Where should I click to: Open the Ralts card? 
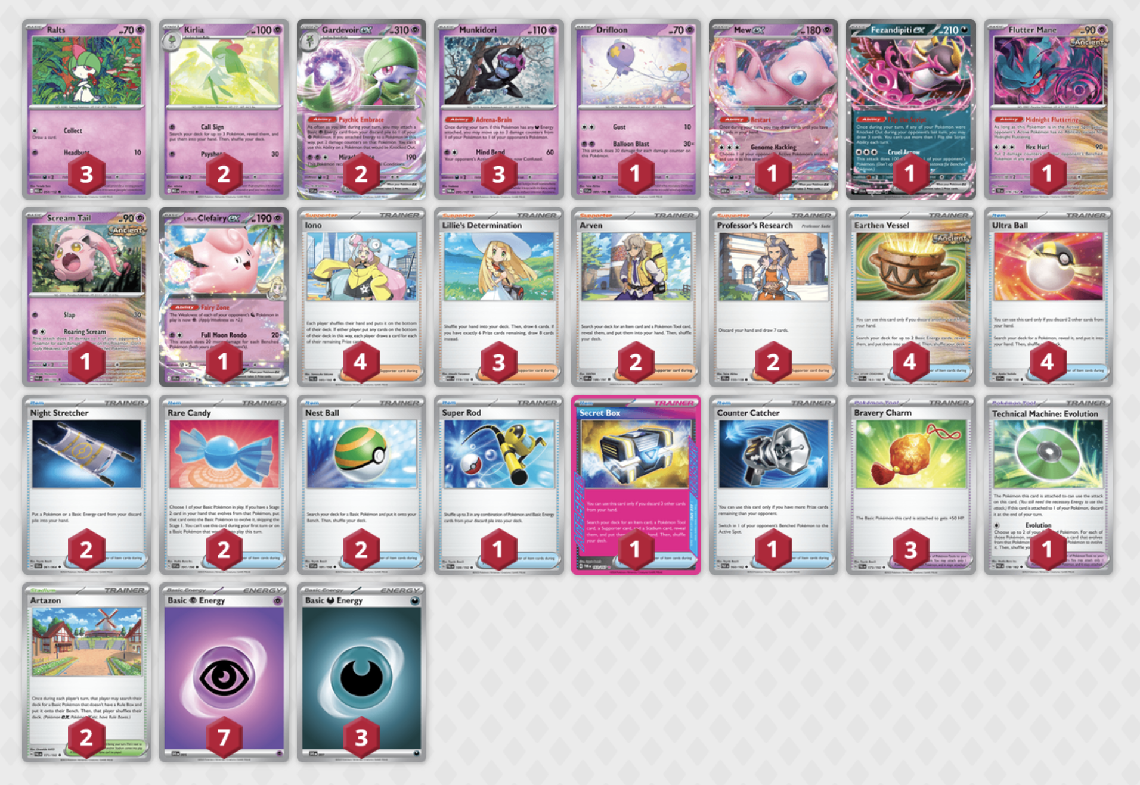coord(87,109)
